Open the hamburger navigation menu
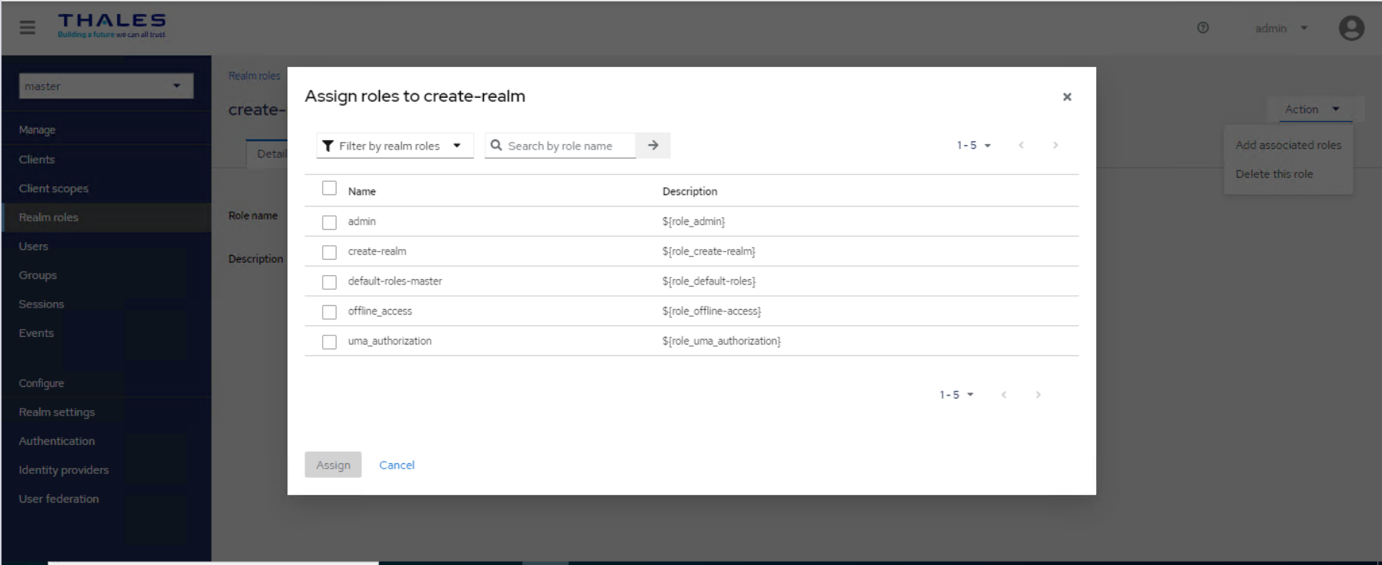The height and width of the screenshot is (565, 1382). coord(28,28)
